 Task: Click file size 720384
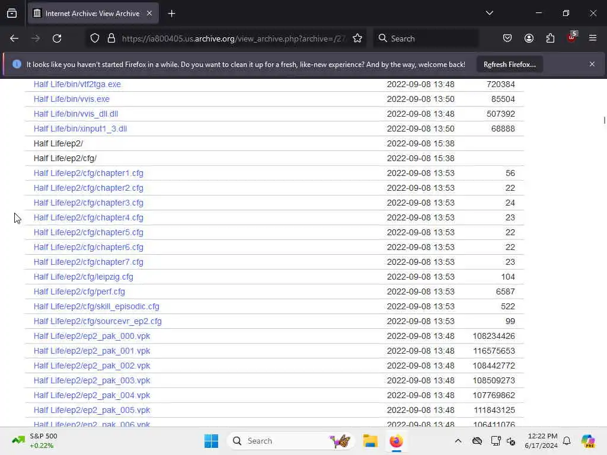pos(500,84)
